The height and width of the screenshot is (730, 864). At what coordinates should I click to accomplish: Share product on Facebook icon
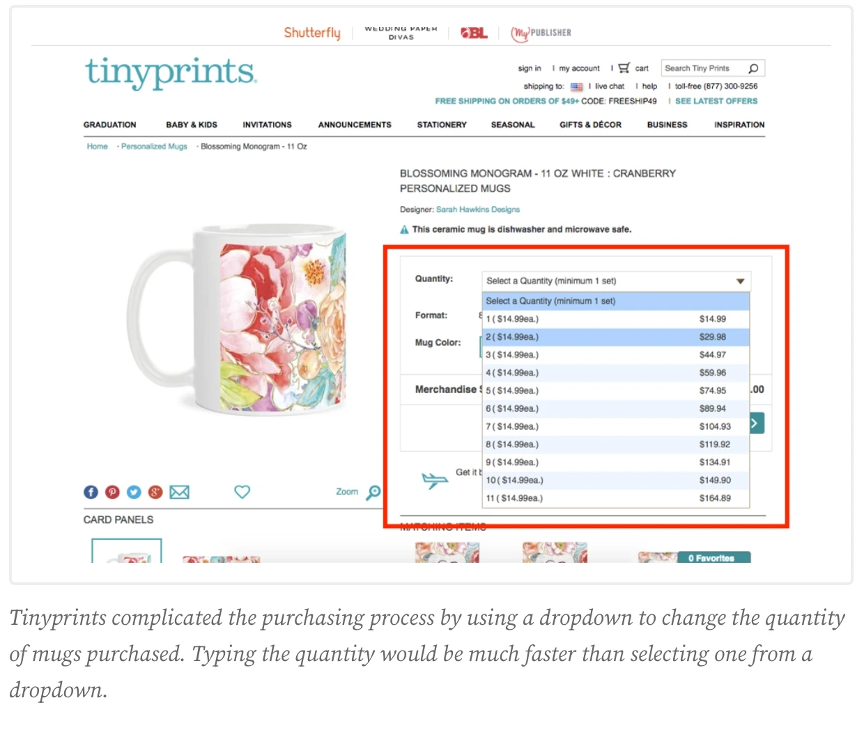91,492
